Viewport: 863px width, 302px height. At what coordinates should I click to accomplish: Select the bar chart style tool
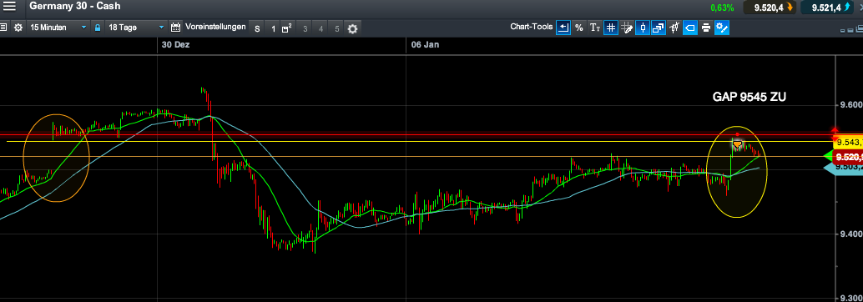[674, 28]
